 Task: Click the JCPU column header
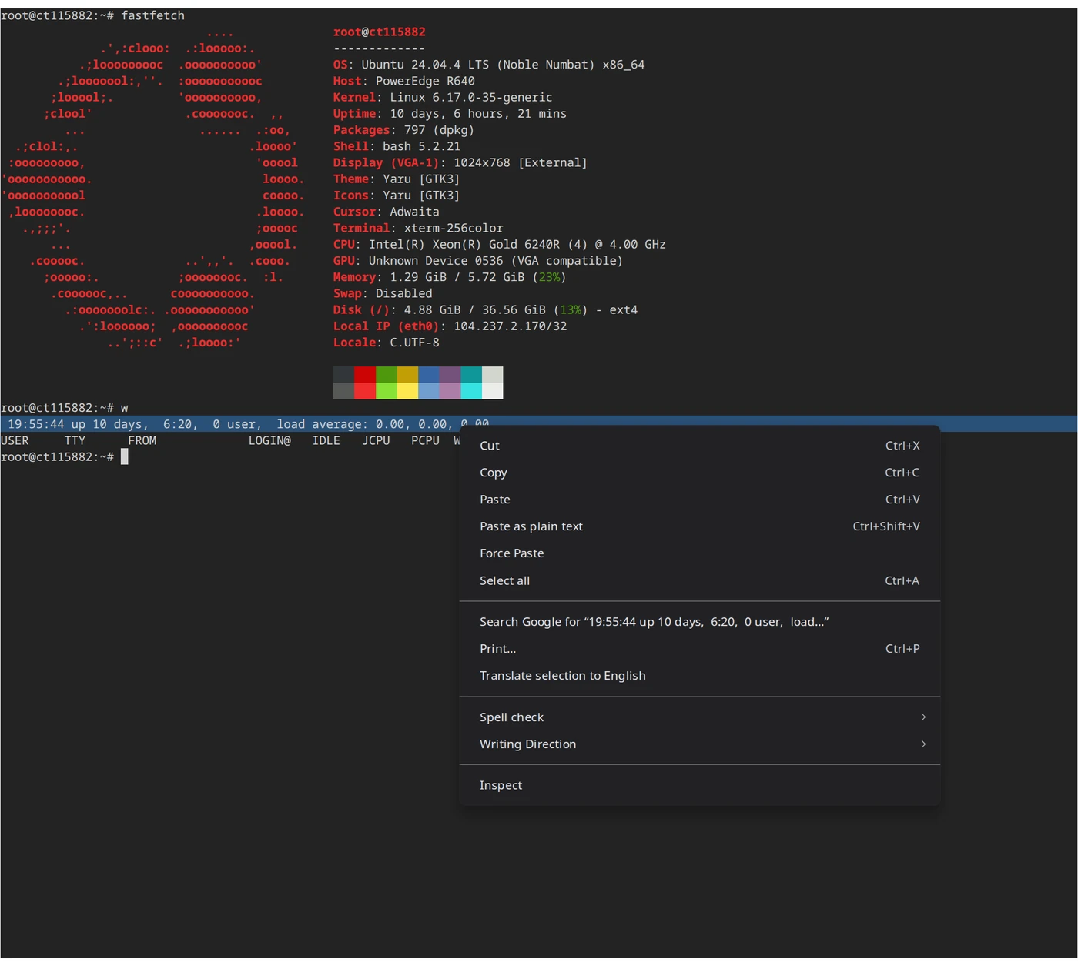click(x=376, y=441)
